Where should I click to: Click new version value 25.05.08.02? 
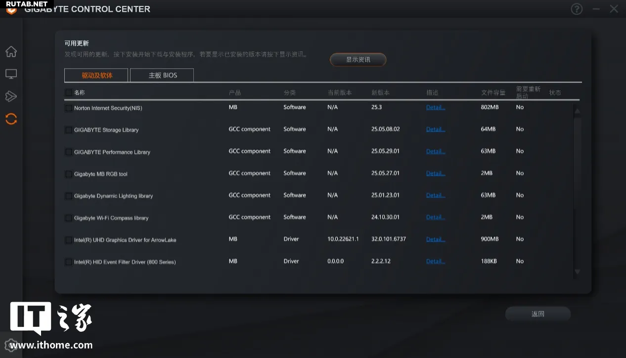386,129
